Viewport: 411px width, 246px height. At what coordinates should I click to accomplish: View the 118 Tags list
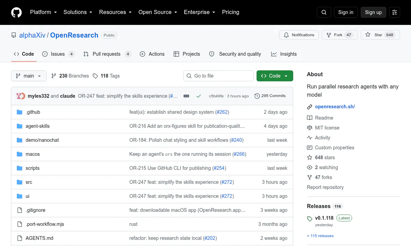(x=106, y=76)
